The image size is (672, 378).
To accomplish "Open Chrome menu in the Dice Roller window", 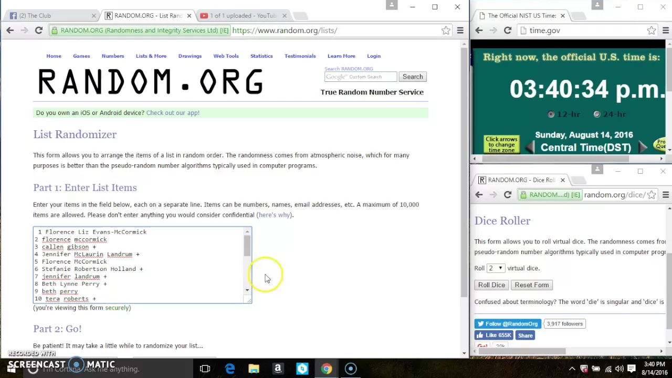I will click(666, 195).
